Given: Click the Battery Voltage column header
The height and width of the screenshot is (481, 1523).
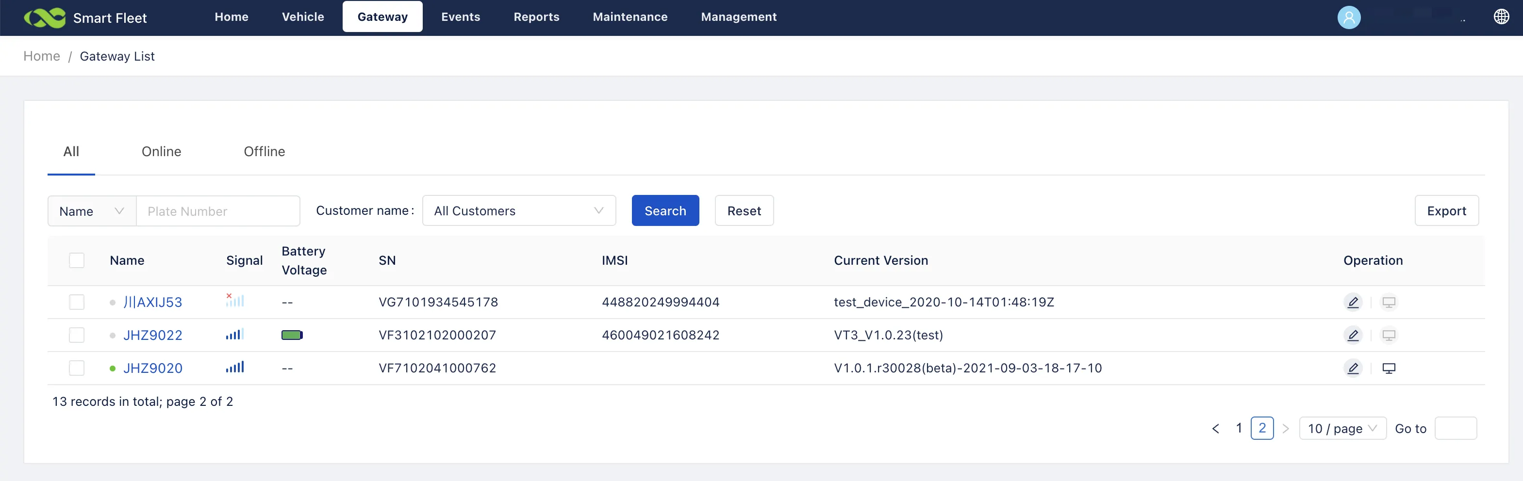Looking at the screenshot, I should click(x=304, y=260).
